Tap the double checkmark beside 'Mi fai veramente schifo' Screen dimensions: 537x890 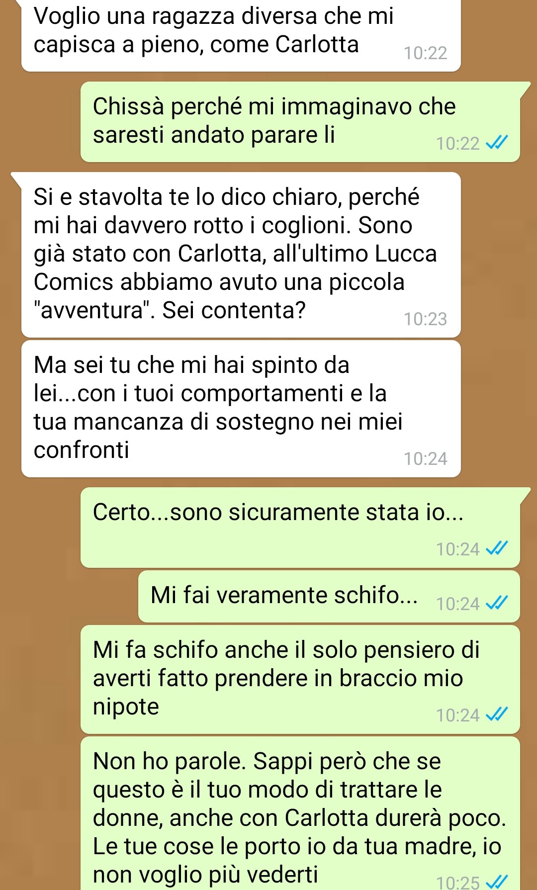tap(497, 604)
